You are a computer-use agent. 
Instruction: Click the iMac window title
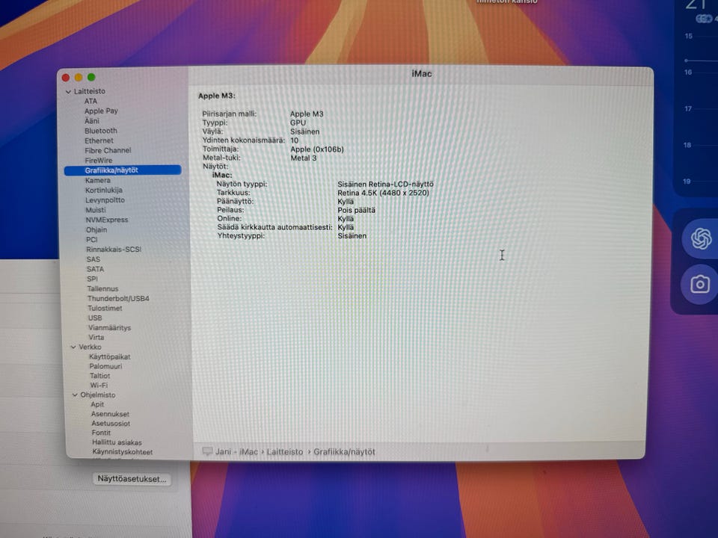pyautogui.click(x=422, y=74)
